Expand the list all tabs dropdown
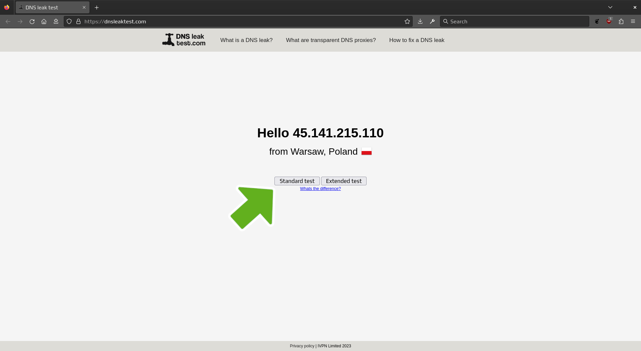The height and width of the screenshot is (351, 641). tap(610, 7)
